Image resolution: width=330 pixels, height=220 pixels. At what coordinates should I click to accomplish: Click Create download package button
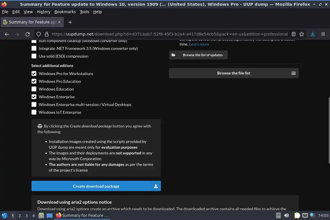click(96, 186)
